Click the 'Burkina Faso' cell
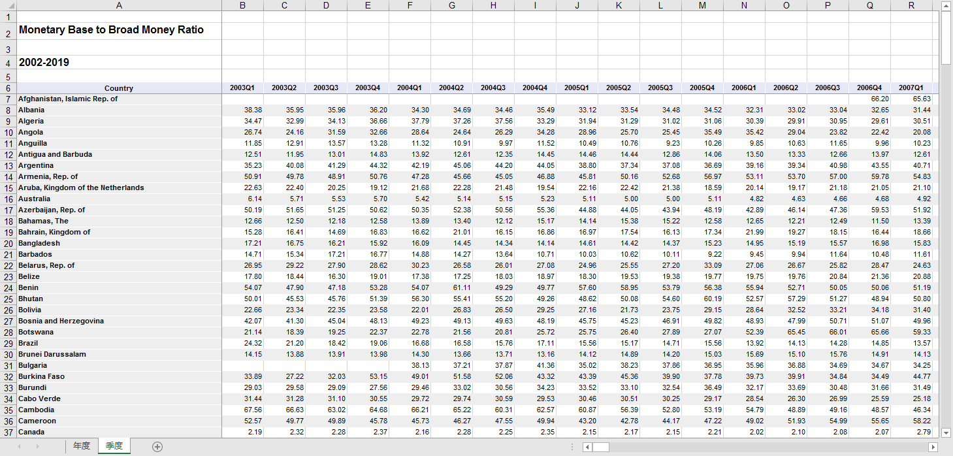 (119, 376)
